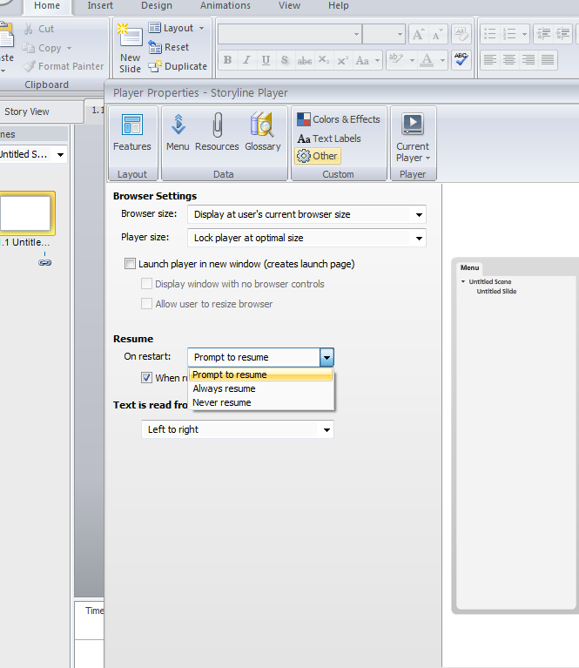Increase paragraph indent
Viewport: 579px width, 668px height.
pyautogui.click(x=562, y=34)
